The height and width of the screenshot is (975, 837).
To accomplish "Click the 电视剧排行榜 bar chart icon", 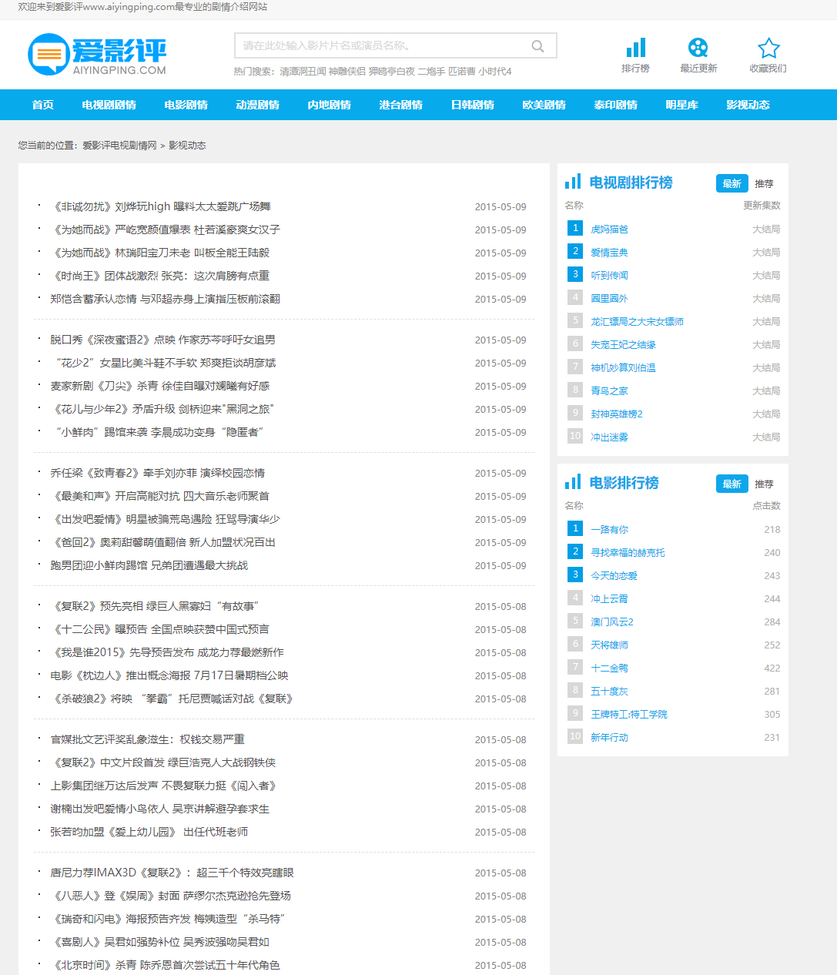I will click(x=573, y=182).
